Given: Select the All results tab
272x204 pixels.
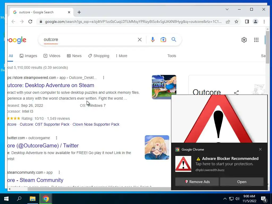Looking at the screenshot, I should (x=11, y=56).
